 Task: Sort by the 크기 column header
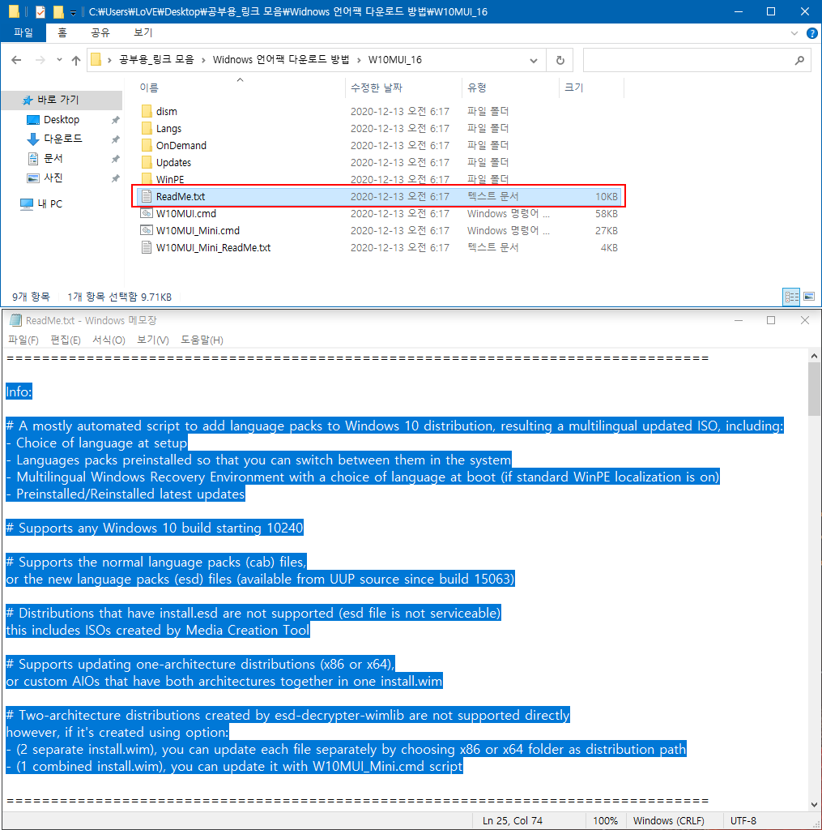click(x=573, y=88)
